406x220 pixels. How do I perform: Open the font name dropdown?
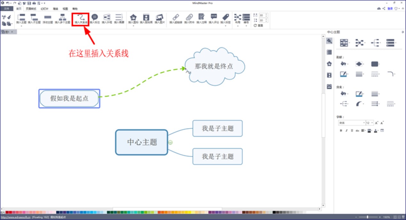(x=352, y=123)
